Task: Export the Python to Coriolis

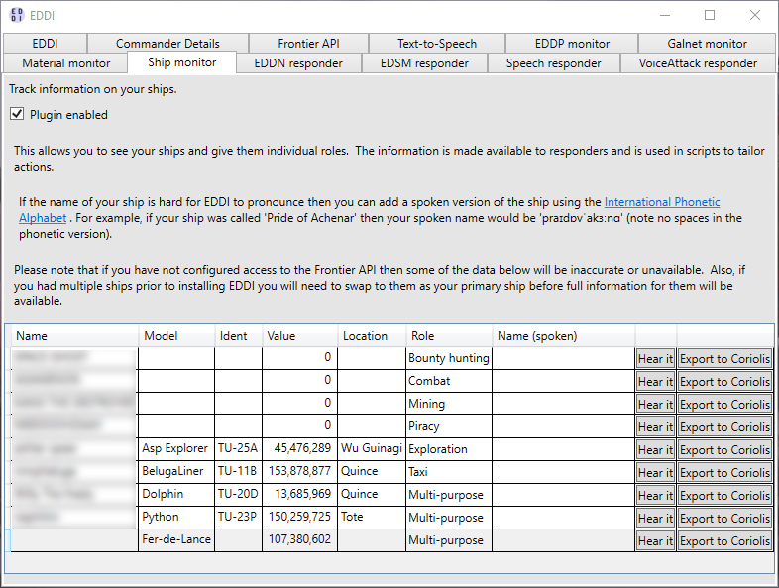Action: (x=724, y=519)
